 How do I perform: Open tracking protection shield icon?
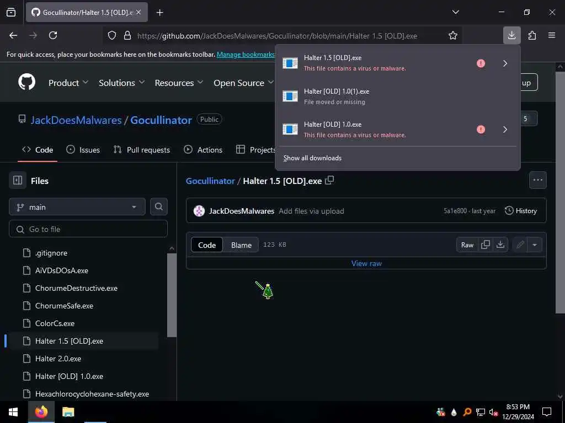[x=112, y=36]
